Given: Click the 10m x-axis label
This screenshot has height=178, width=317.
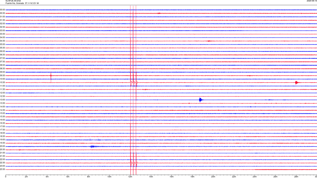Looking at the screenshot, I should 109,177.
